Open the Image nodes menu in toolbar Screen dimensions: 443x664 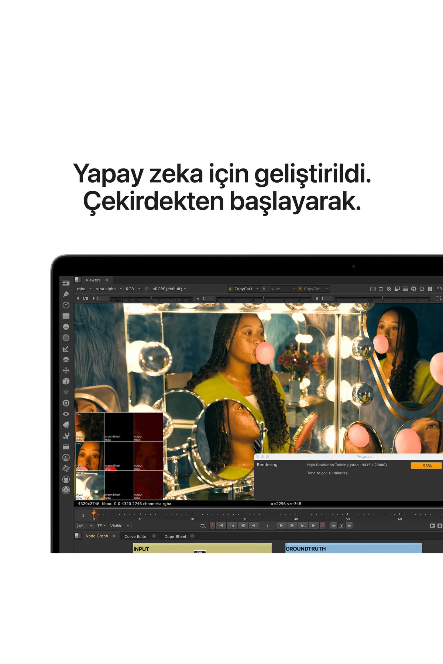click(x=66, y=283)
